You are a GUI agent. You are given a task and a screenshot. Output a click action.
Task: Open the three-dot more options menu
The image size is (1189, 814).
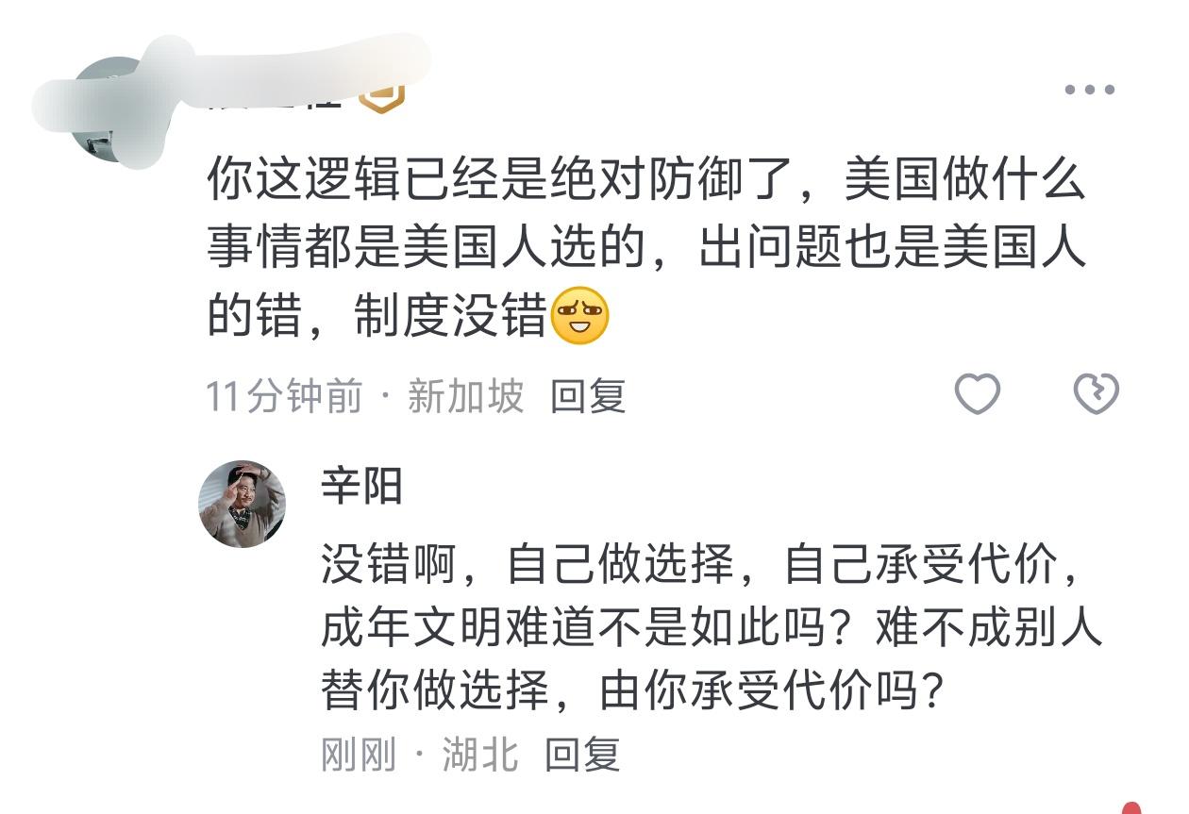click(1090, 90)
